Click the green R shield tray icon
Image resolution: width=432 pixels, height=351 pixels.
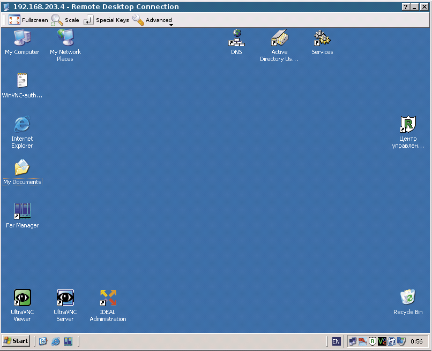[x=373, y=341]
